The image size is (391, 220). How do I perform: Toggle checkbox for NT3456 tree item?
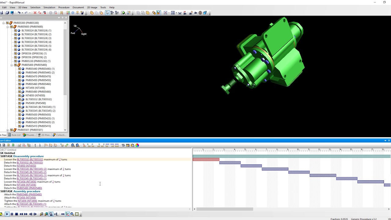coord(19,88)
